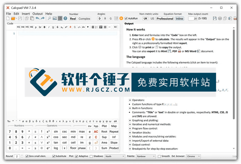The height and width of the screenshot is (164, 241).
Task: Disable the AutoRun checkbox
Action: [126, 18]
